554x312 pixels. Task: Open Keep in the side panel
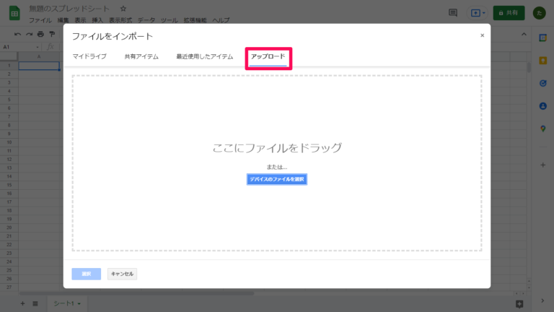(x=542, y=61)
